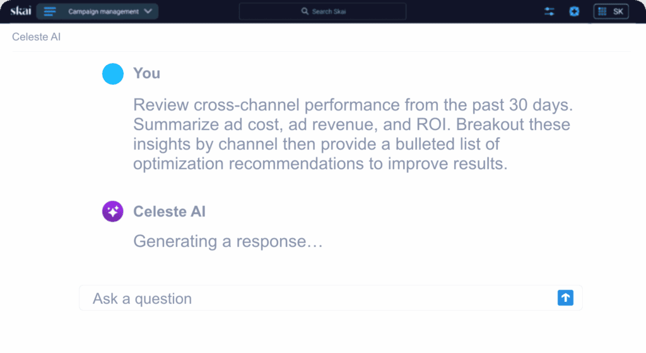
Task: Click the blue badge icon in header
Action: 574,11
